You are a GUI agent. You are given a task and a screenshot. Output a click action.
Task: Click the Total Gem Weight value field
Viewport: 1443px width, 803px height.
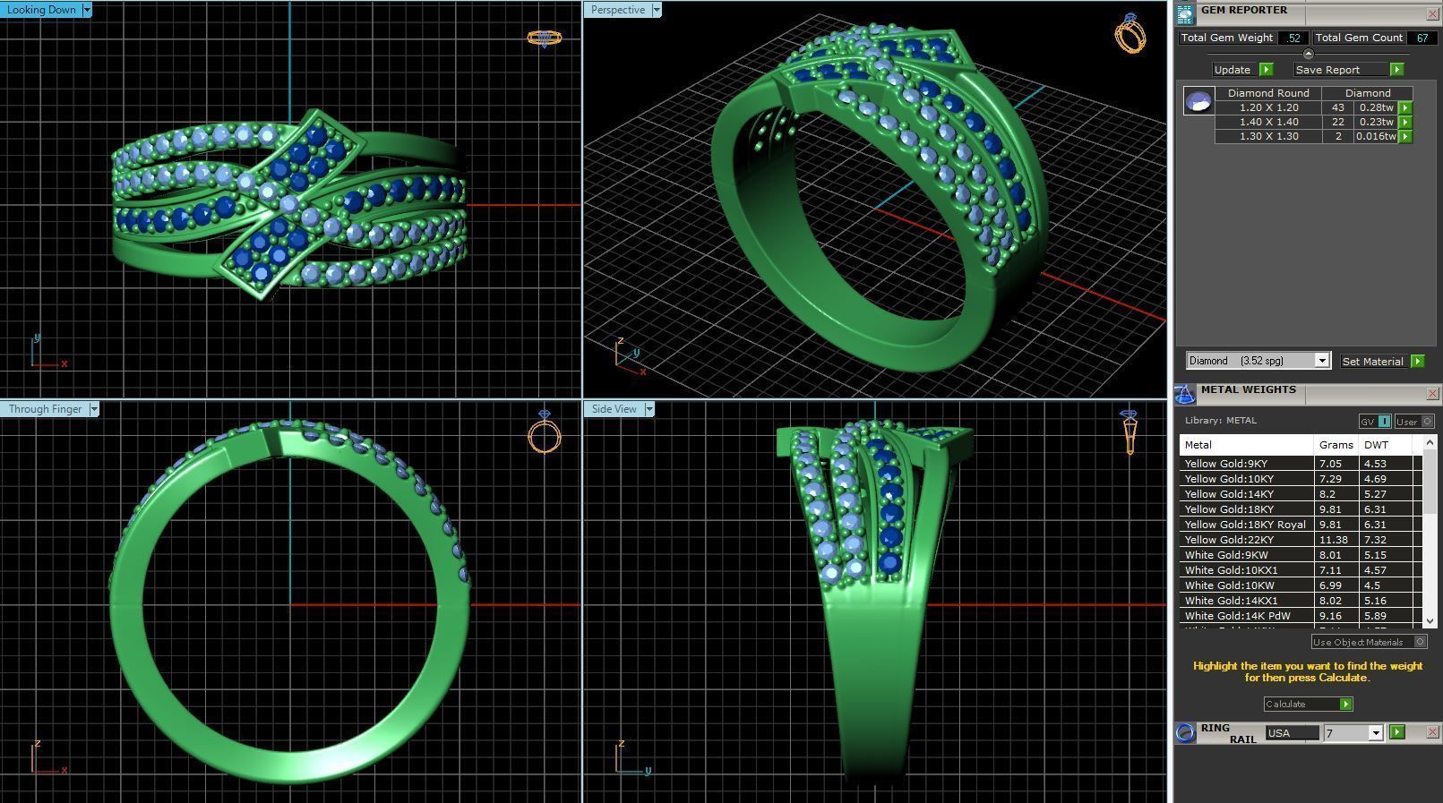click(1293, 38)
